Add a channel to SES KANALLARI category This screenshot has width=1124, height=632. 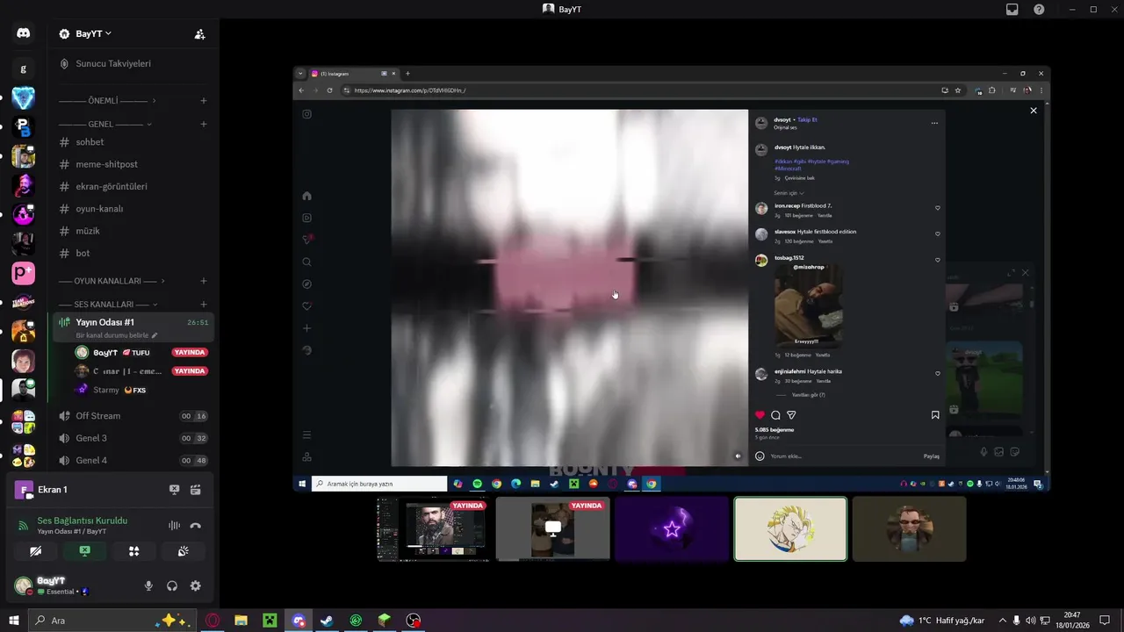(x=203, y=304)
